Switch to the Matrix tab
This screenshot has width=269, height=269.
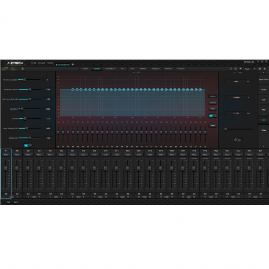[x=143, y=69]
